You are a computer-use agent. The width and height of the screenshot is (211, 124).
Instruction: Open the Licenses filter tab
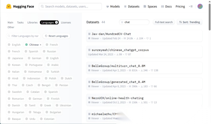[x=66, y=22]
